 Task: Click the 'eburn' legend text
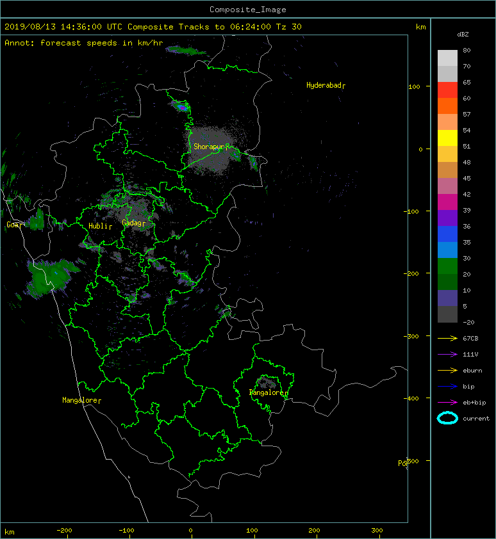(x=472, y=371)
